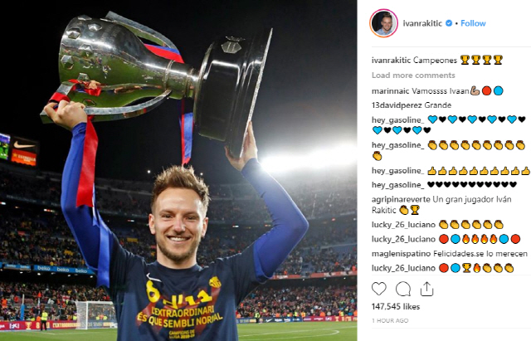The height and width of the screenshot is (341, 531).
Task: Open ivanrakitic name in Campeones caption
Action: [x=391, y=61]
